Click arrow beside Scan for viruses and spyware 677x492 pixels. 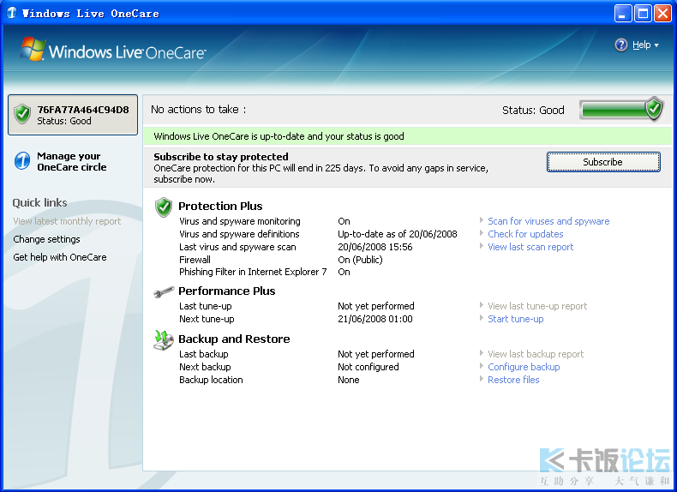coord(482,220)
